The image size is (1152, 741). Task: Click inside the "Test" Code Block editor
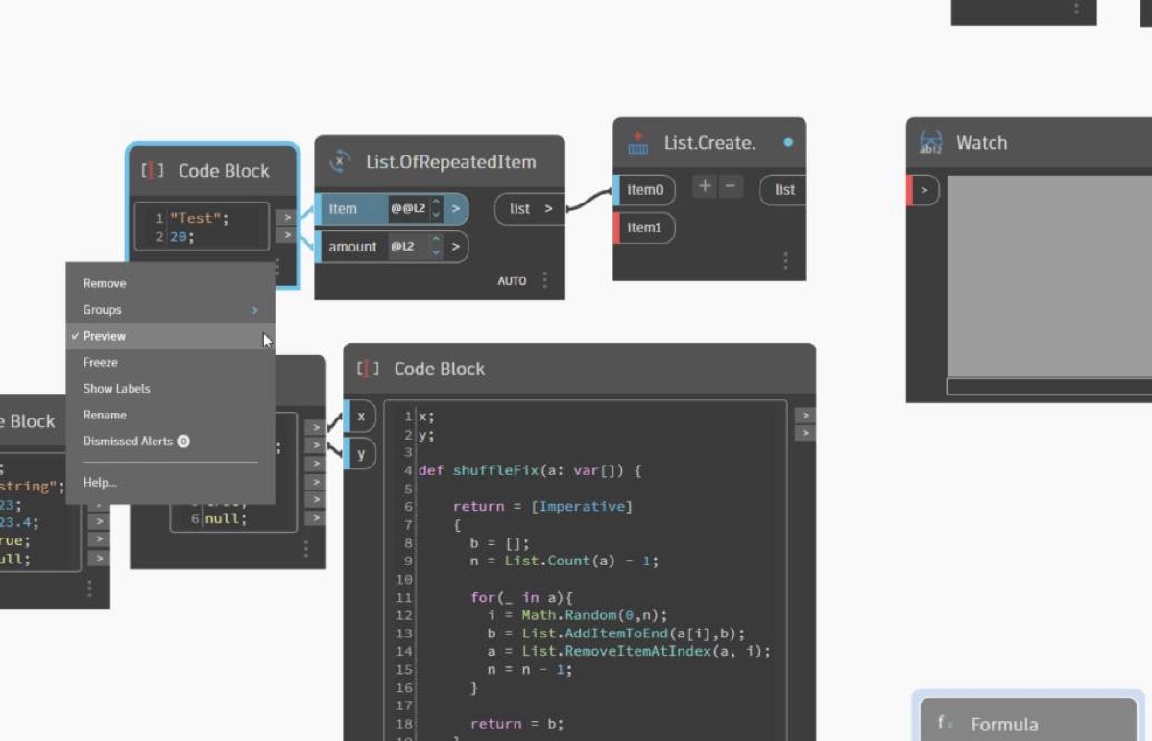click(x=202, y=227)
